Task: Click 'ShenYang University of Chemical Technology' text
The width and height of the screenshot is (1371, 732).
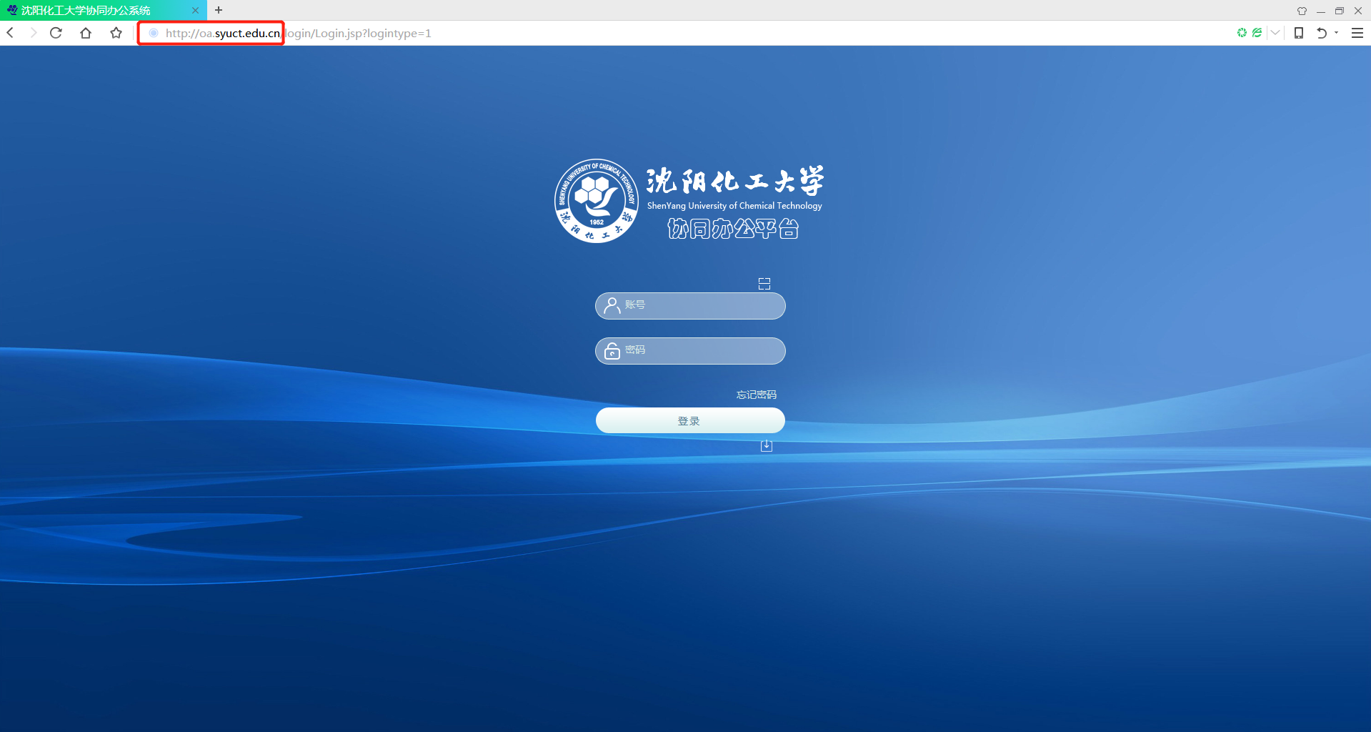Action: [x=734, y=206]
